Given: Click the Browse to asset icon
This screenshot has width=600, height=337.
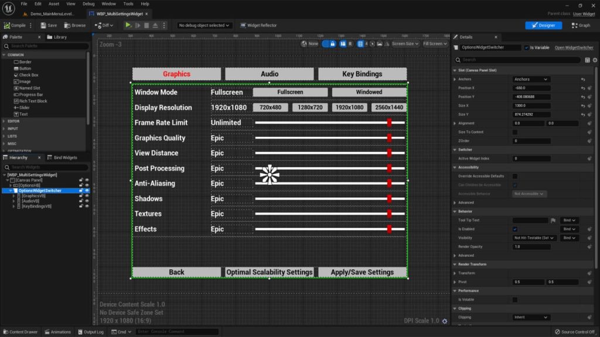Looking at the screenshot, I should tap(68, 25).
